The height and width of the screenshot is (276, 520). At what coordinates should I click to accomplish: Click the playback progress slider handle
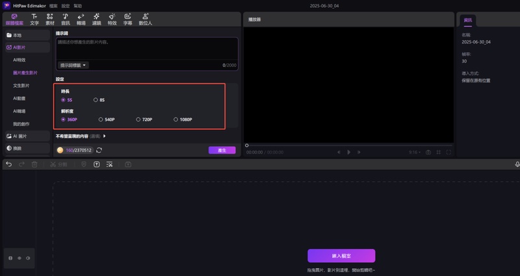(246, 145)
